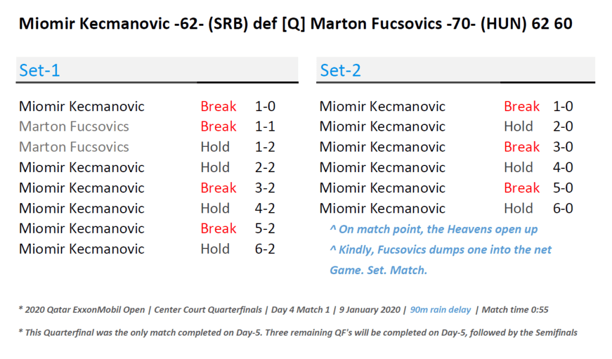Select the match result title line
Screen dimensions: 612x359
[295, 24]
